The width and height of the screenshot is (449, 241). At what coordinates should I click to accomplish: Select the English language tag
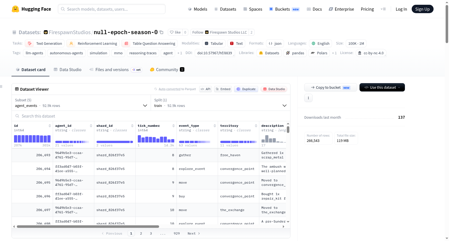(320, 43)
